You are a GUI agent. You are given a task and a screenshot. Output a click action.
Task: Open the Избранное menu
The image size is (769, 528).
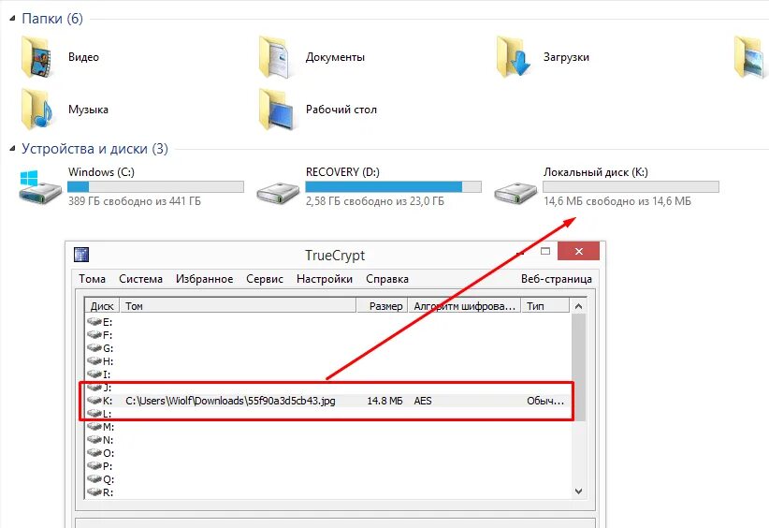(205, 279)
